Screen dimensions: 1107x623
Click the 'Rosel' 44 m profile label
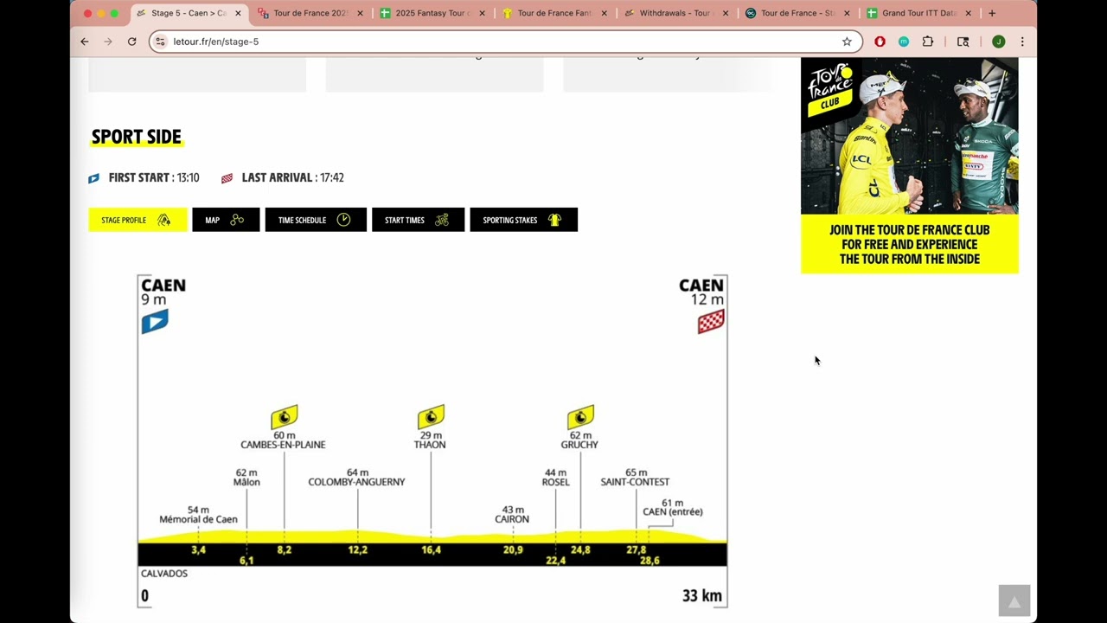tap(555, 478)
